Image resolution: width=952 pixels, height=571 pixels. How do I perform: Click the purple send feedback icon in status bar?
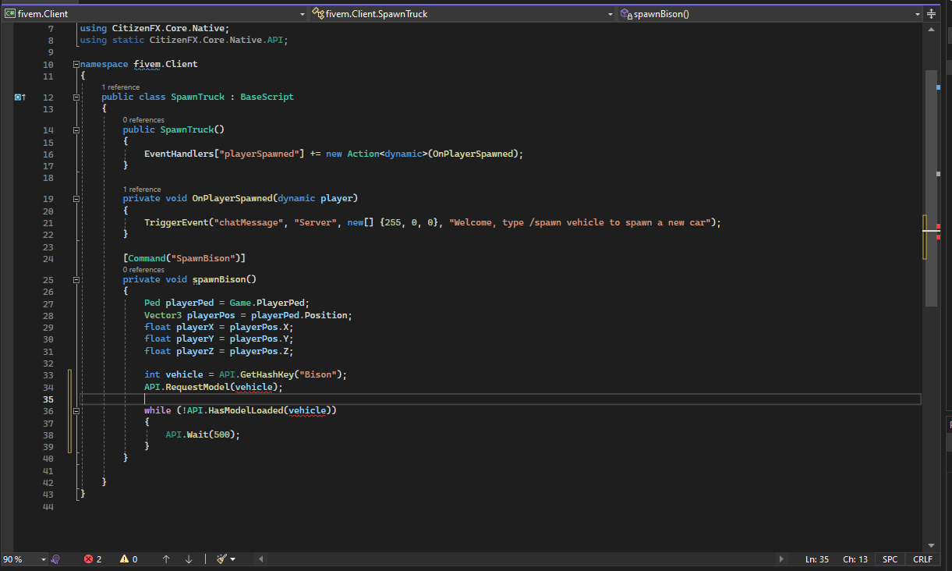[55, 559]
